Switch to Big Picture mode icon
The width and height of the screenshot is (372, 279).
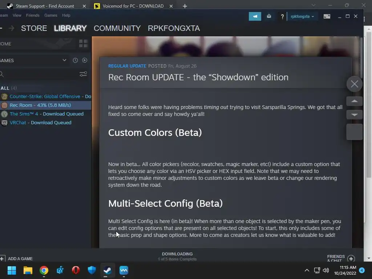(x=327, y=16)
